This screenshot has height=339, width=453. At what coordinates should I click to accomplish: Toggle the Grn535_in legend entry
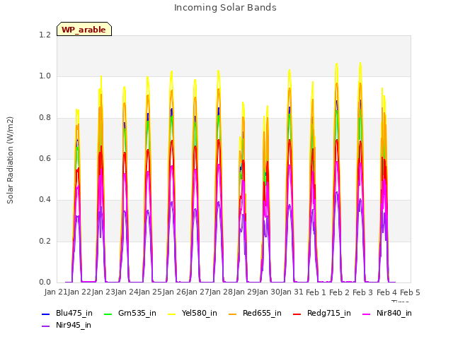[130, 313]
